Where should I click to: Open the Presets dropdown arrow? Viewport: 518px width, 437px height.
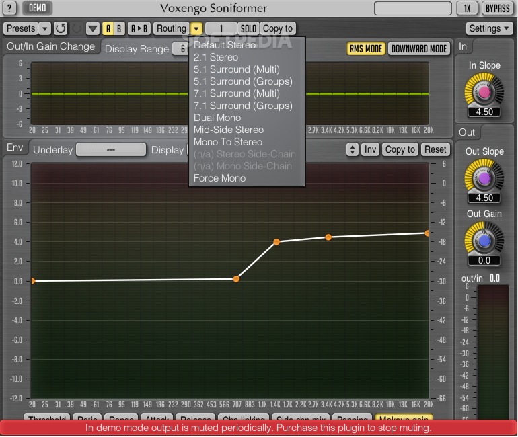click(44, 28)
